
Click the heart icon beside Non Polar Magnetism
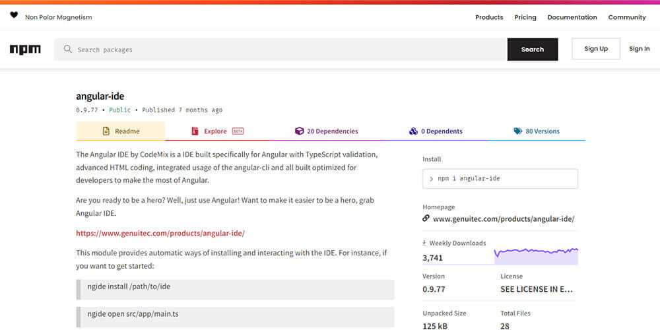[14, 15]
